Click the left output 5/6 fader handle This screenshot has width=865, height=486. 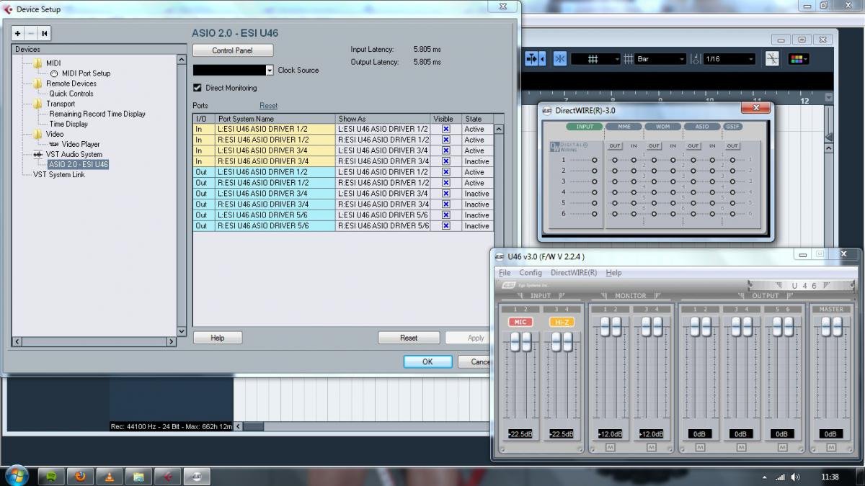pos(776,327)
